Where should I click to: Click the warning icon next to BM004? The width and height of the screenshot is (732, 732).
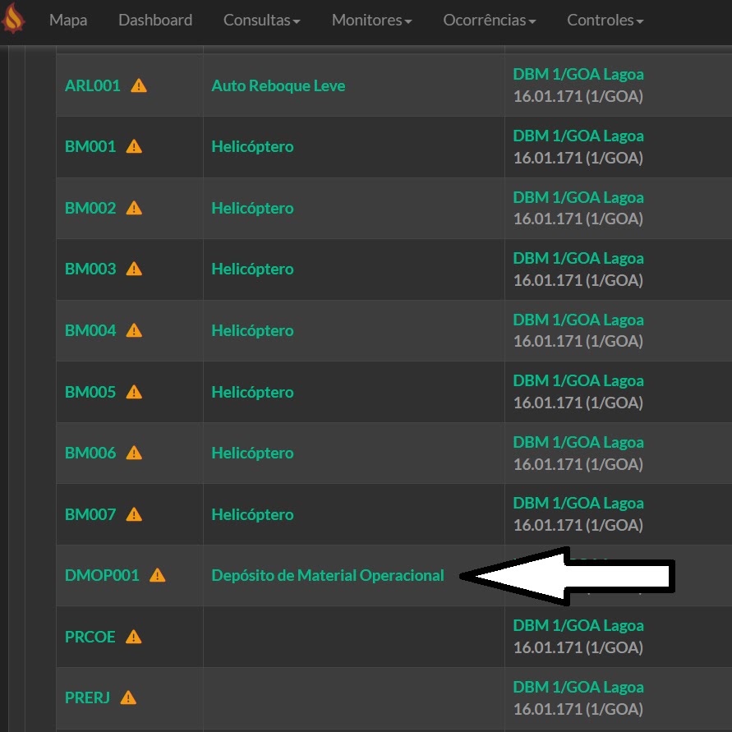coord(134,331)
